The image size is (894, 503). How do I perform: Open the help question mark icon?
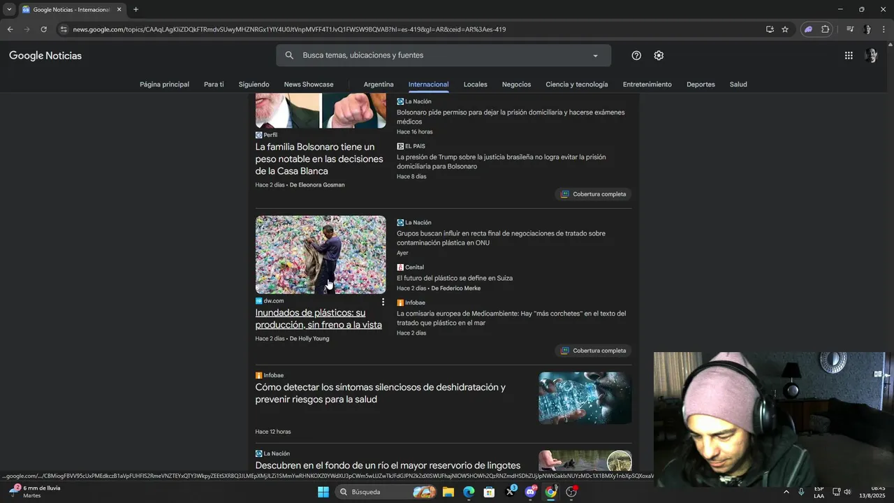(636, 55)
